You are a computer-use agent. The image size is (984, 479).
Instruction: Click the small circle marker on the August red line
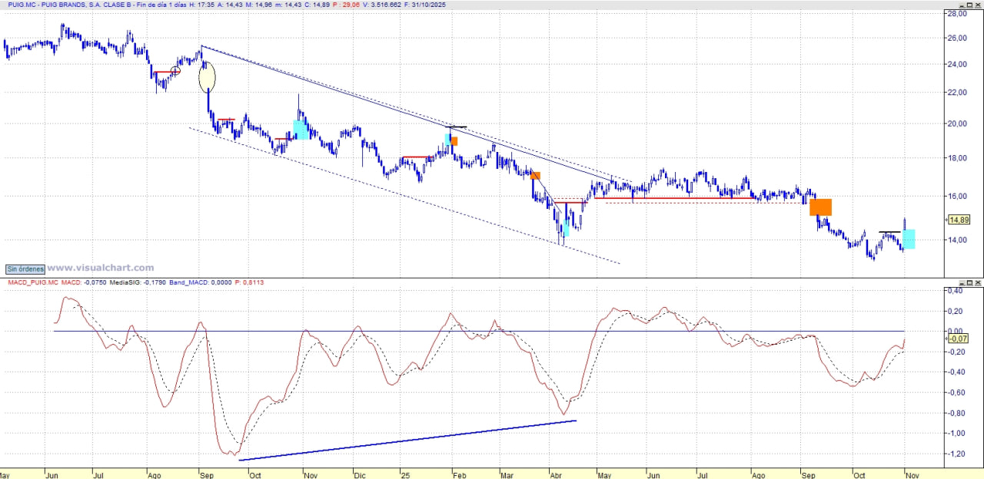(x=175, y=71)
